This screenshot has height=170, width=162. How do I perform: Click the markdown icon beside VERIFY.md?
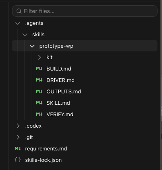click(39, 114)
